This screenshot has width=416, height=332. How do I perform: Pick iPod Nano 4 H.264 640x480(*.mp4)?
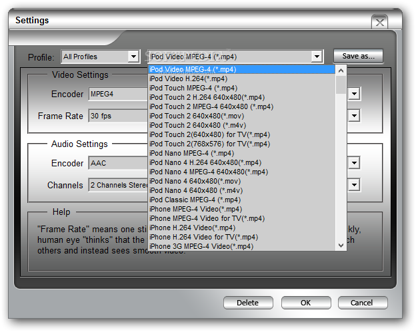242,162
